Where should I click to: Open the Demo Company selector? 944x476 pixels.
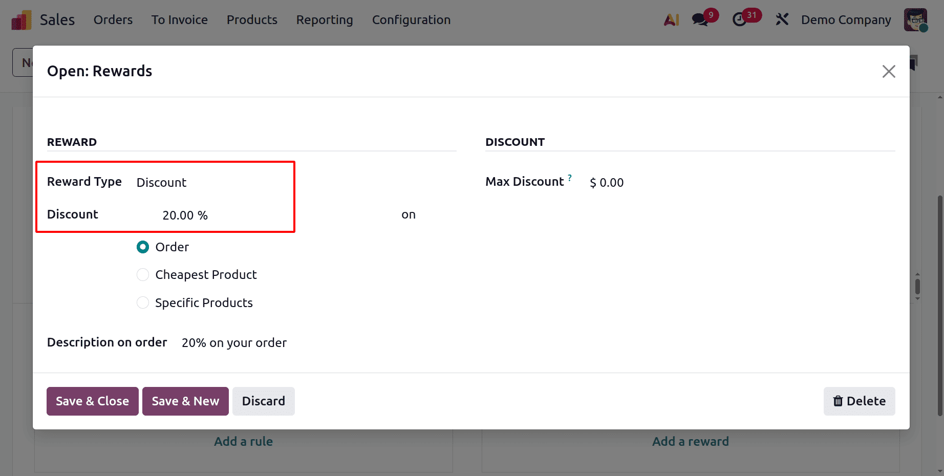845,20
